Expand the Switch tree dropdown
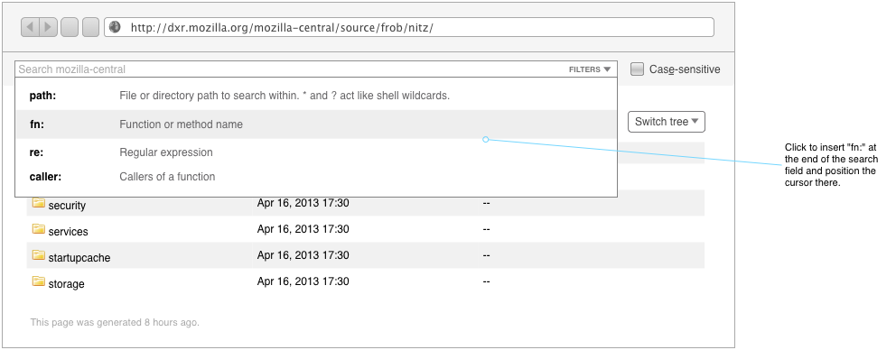 667,122
